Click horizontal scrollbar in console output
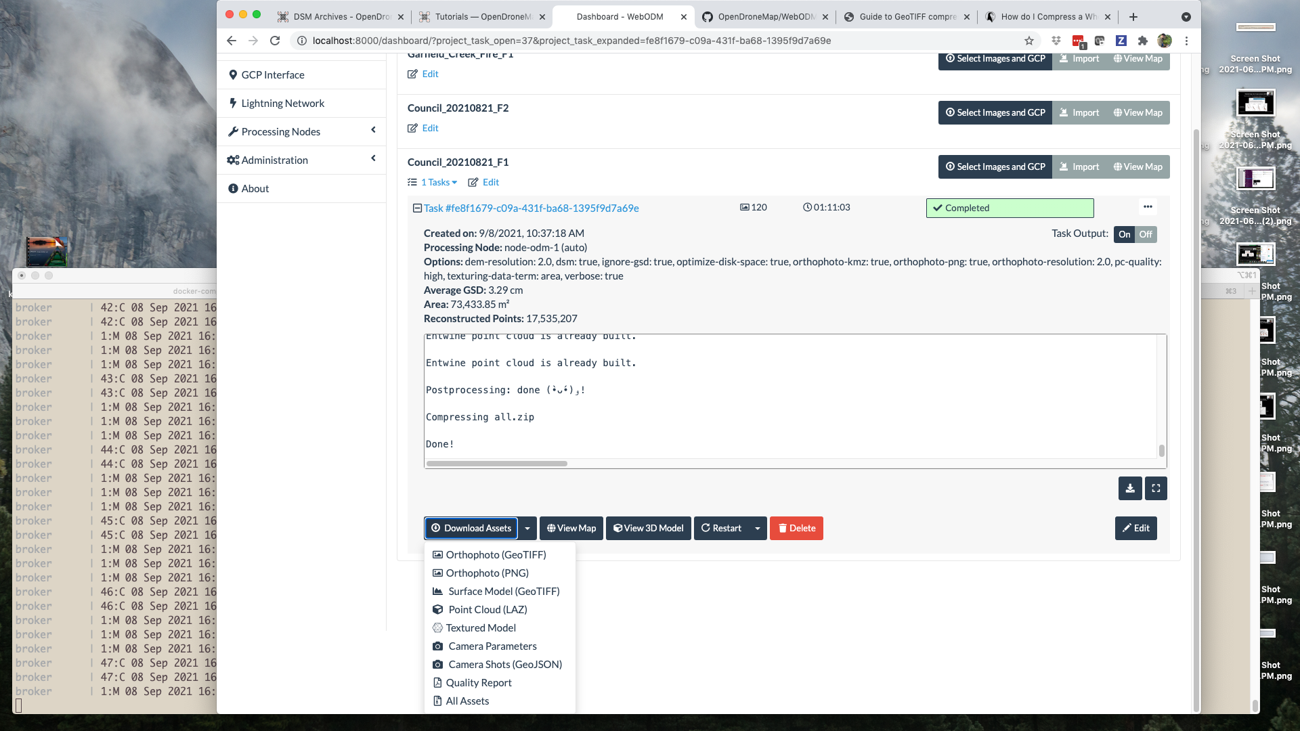Image resolution: width=1300 pixels, height=731 pixels. [496, 464]
